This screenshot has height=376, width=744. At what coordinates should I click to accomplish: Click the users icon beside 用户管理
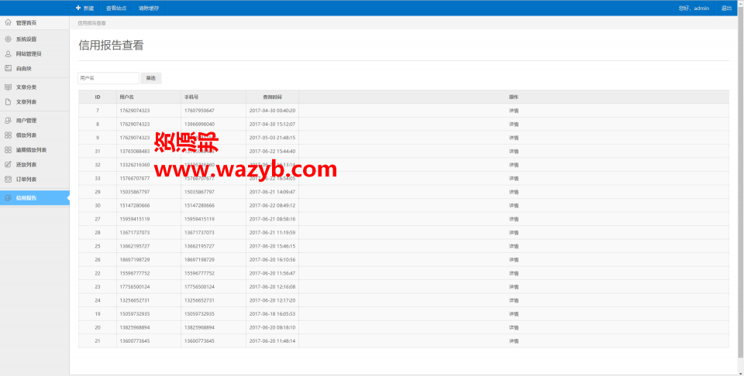[x=8, y=120]
